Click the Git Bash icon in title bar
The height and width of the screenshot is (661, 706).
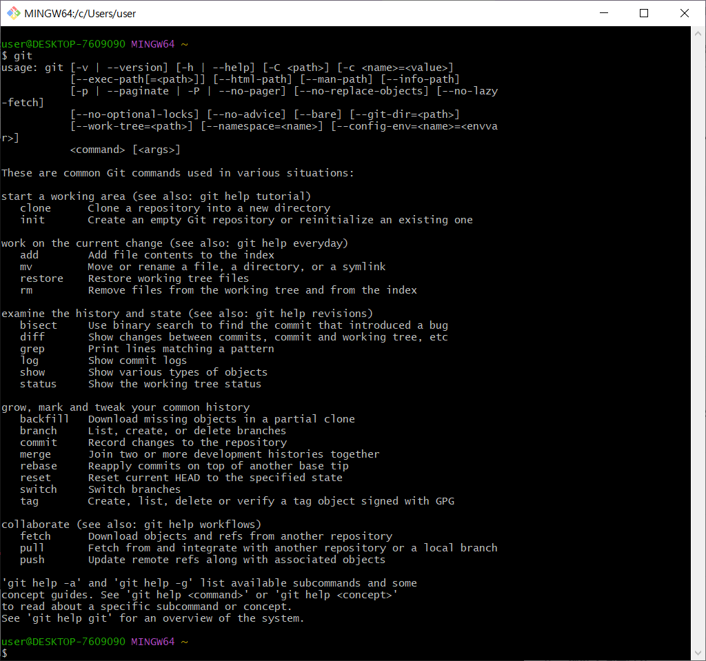click(x=14, y=13)
